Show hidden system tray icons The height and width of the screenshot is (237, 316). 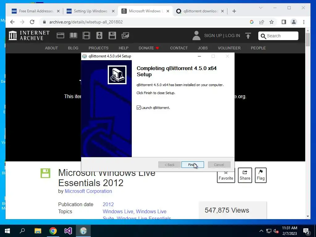[261, 231]
